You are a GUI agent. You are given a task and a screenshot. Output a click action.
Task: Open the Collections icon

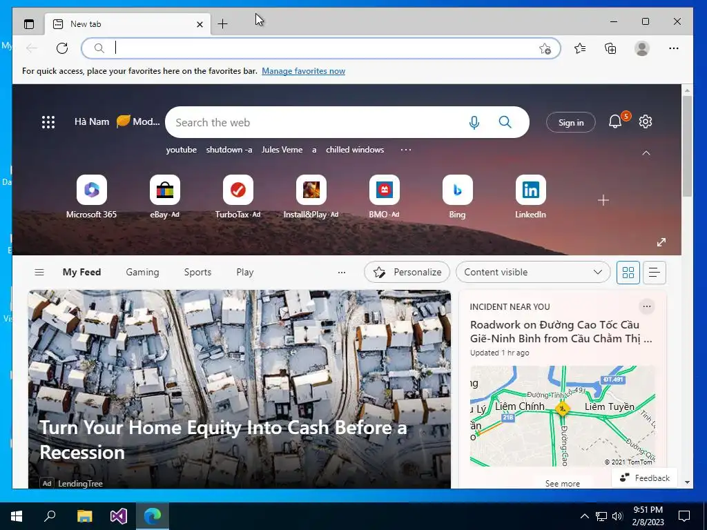point(610,48)
